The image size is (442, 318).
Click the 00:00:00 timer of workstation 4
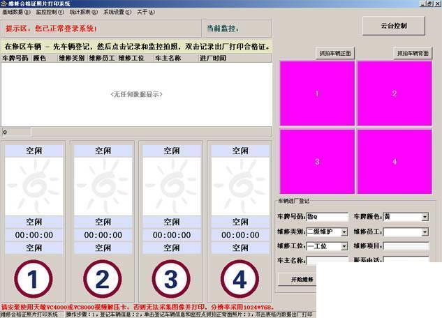pos(240,235)
